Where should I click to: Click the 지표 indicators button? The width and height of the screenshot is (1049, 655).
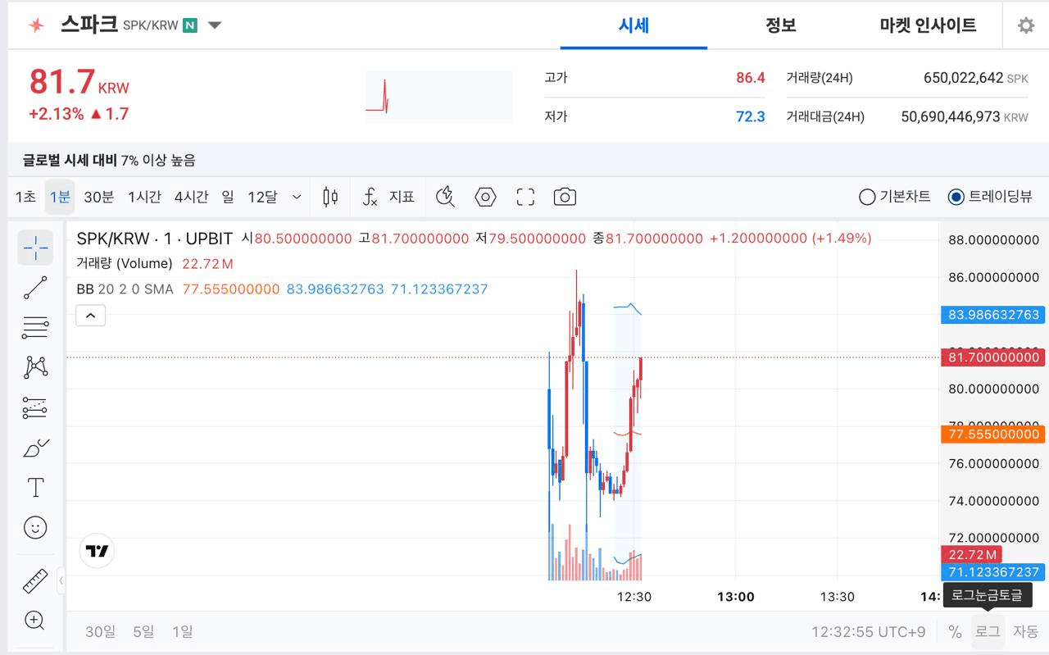pos(389,197)
